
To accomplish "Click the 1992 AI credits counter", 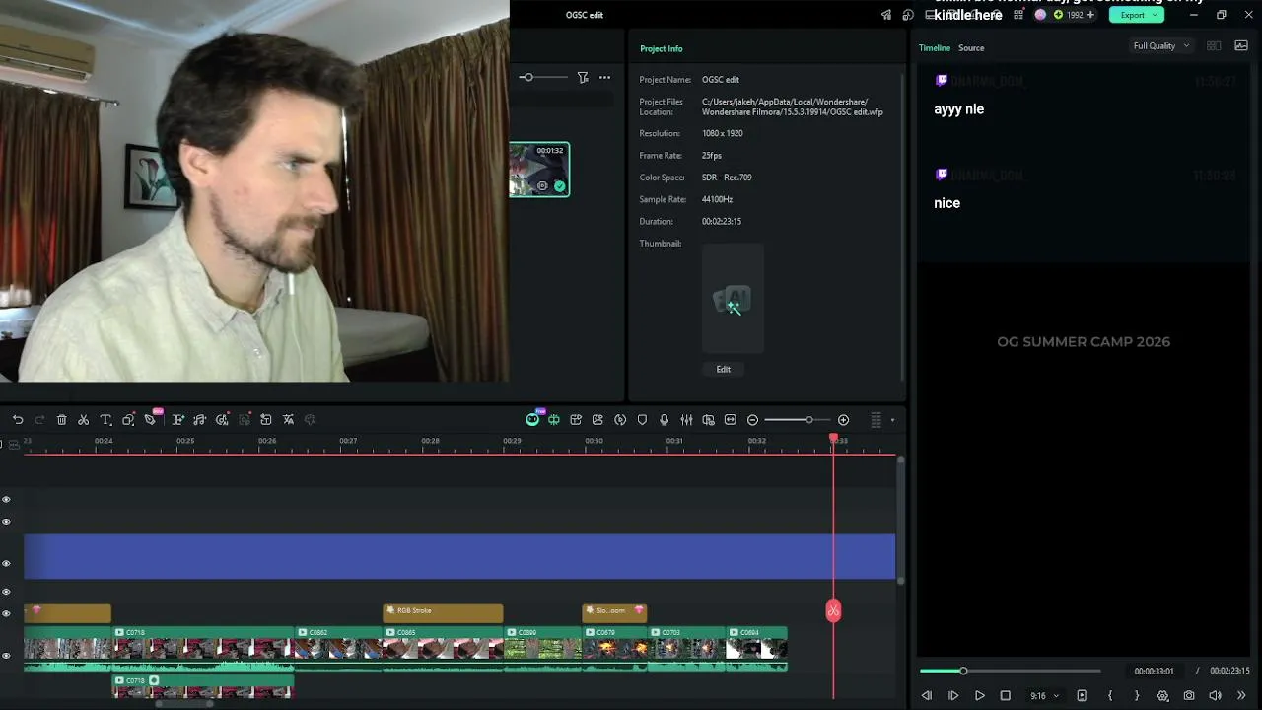I will [1074, 15].
